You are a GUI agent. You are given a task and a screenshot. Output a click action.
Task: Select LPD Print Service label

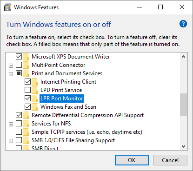click(61, 90)
